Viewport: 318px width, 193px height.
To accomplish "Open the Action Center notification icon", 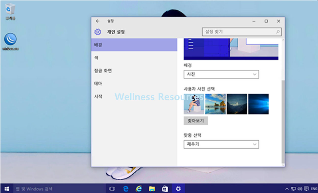I will (x=306, y=189).
